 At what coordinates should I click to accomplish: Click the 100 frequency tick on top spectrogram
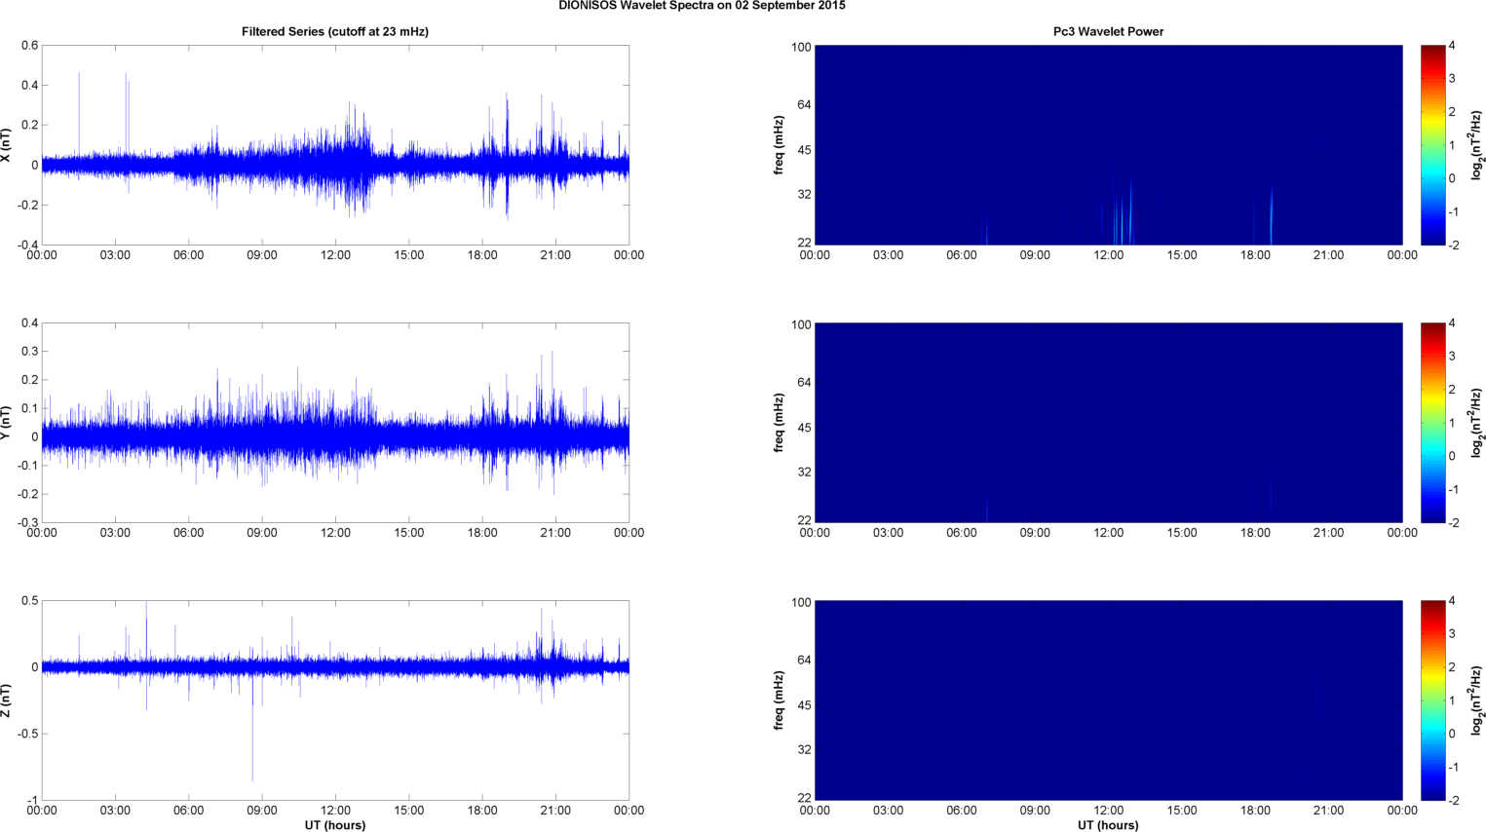click(x=801, y=47)
